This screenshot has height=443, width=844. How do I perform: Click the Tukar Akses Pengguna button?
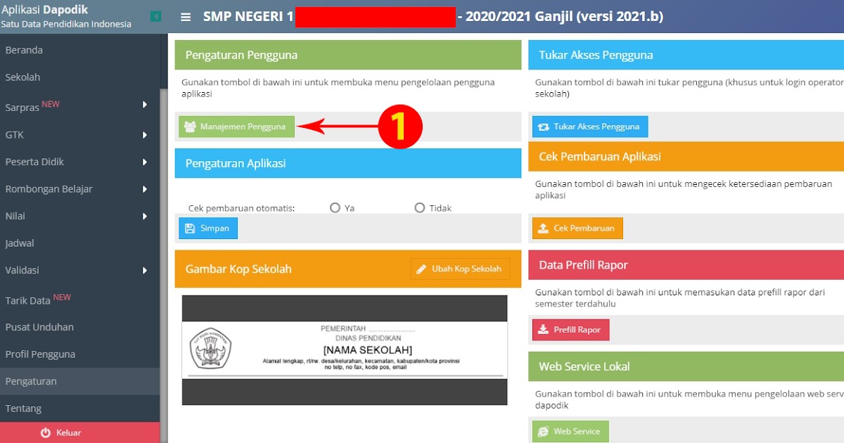click(x=590, y=127)
